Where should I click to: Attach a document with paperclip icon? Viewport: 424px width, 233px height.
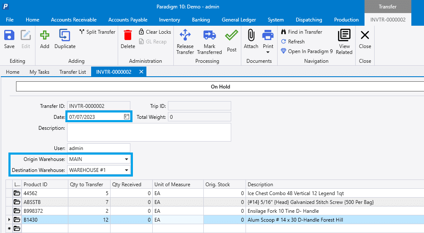(x=251, y=39)
